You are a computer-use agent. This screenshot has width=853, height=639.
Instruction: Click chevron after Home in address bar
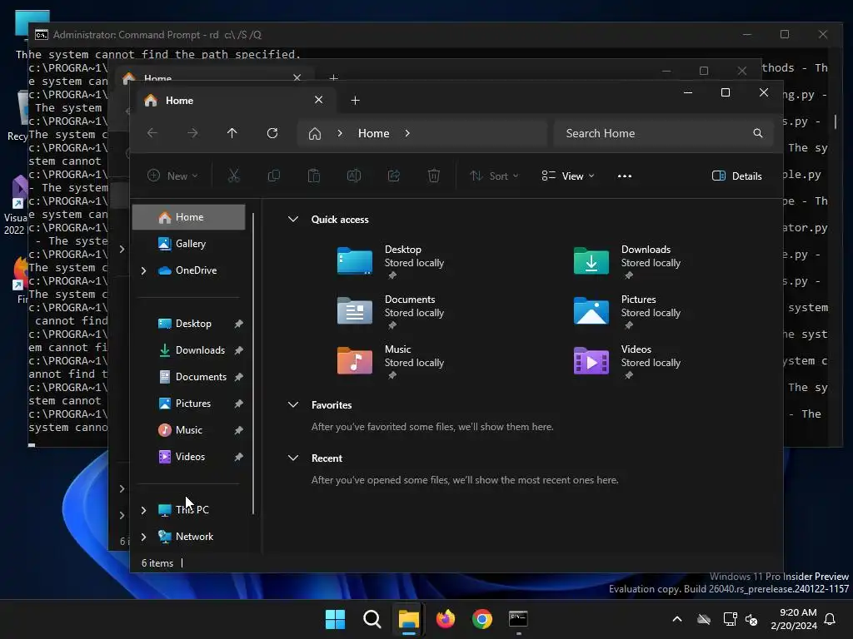point(407,133)
